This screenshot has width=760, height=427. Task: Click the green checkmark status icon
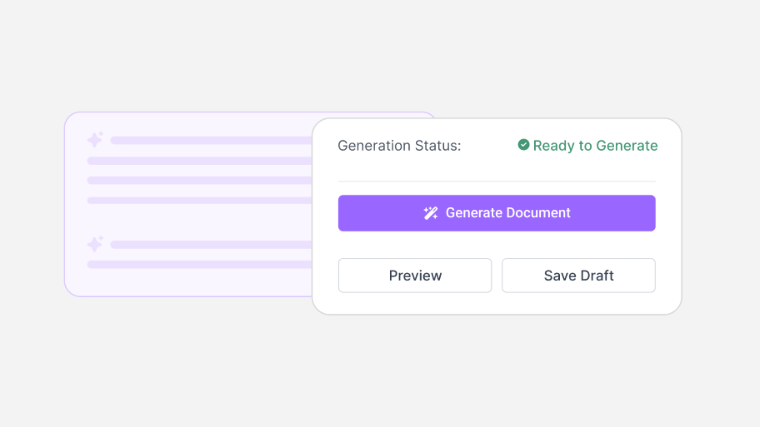click(x=523, y=145)
